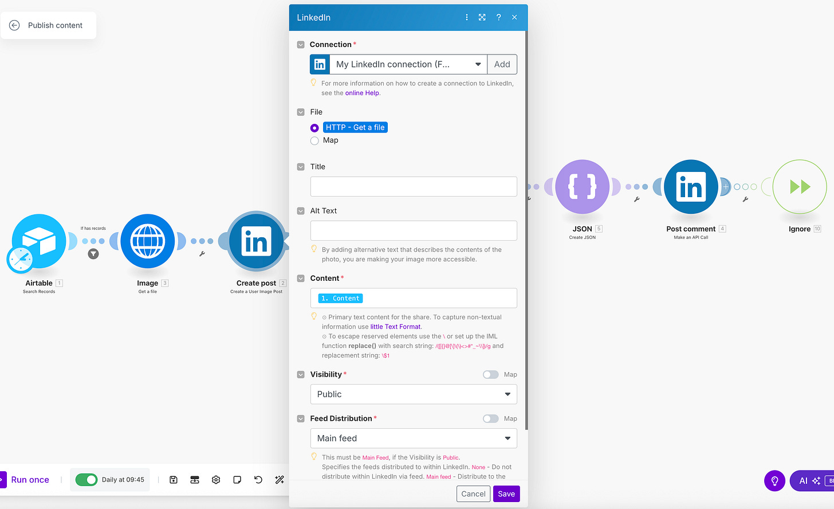This screenshot has width=834, height=509.
Task: Click the Publish content scenario name
Action: pos(55,25)
